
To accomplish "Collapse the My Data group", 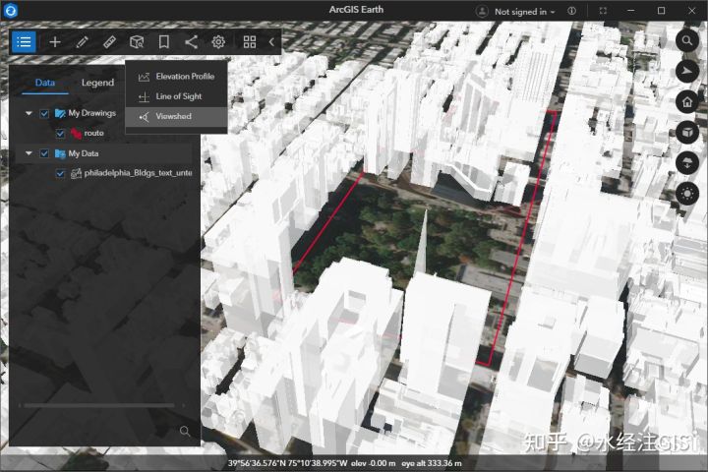I will [x=29, y=153].
